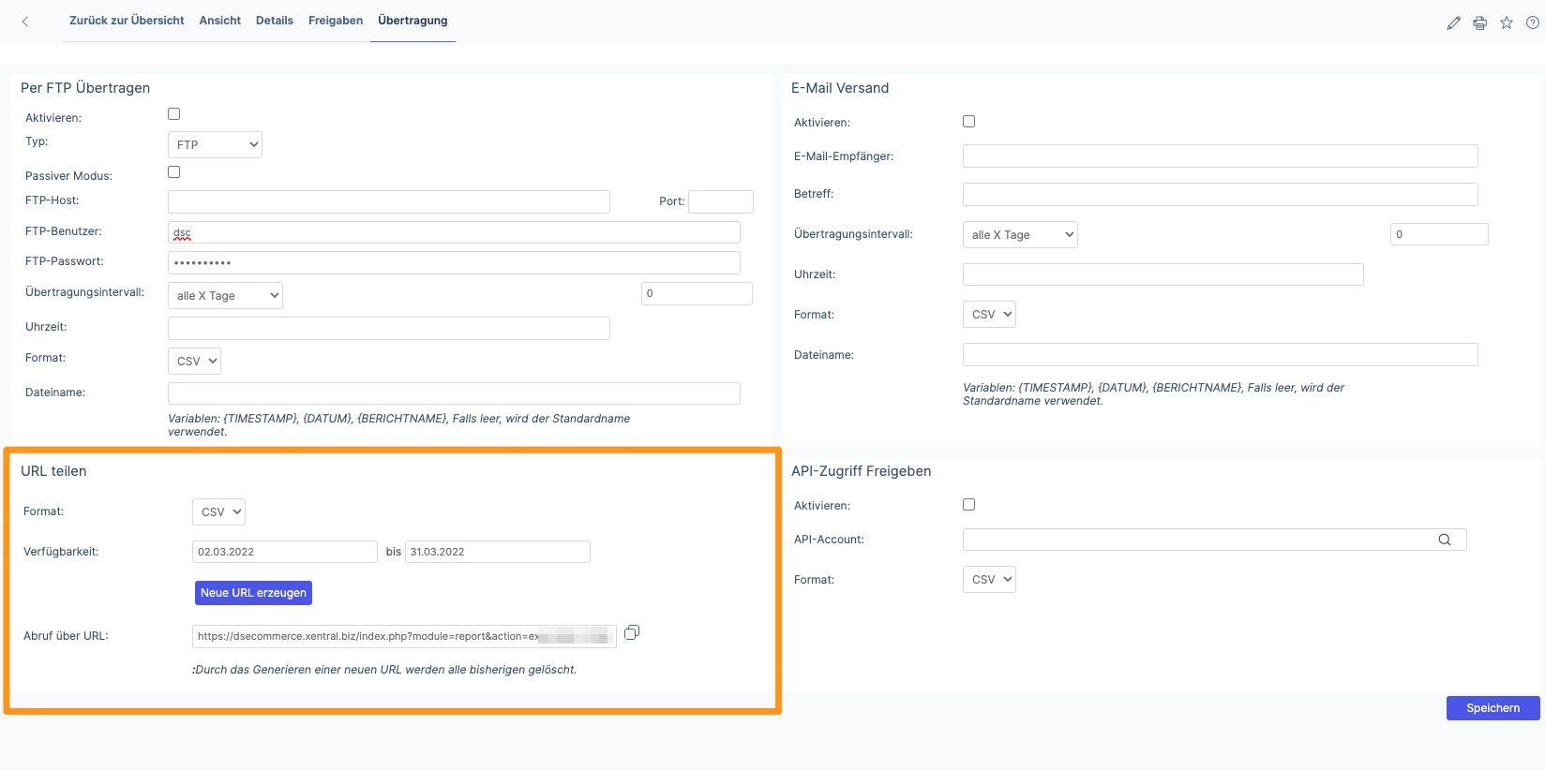The height and width of the screenshot is (770, 1545).
Task: Open the E-Mail Übertragungsintervall dropdown
Action: pyautogui.click(x=1020, y=234)
